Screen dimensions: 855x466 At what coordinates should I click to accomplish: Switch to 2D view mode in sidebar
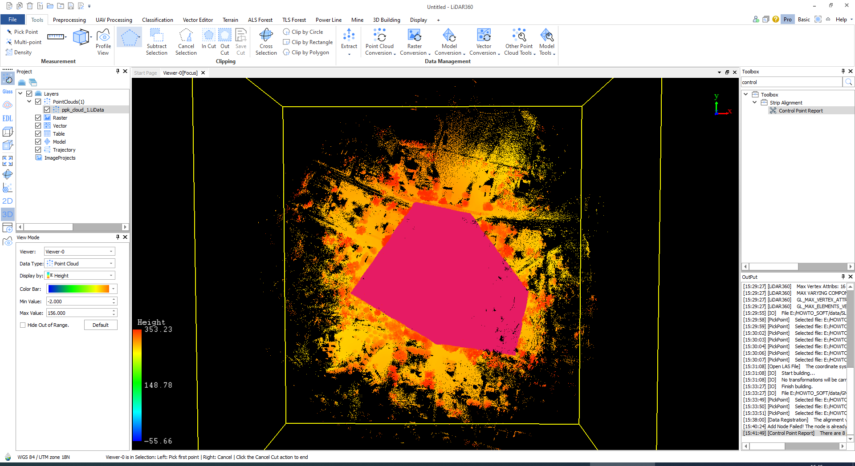coord(8,201)
